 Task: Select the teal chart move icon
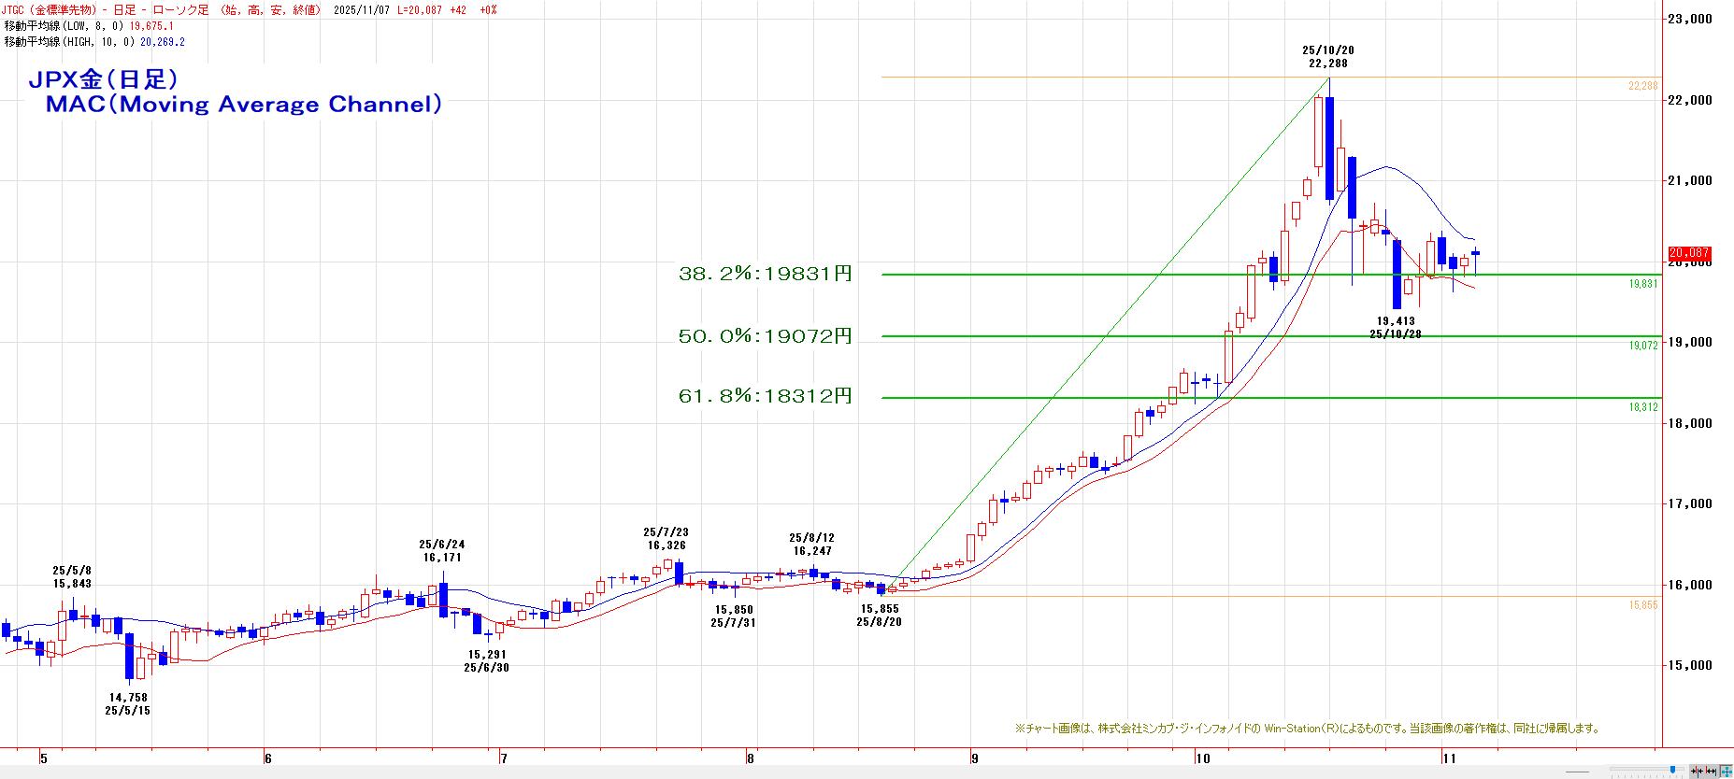coord(1727,772)
